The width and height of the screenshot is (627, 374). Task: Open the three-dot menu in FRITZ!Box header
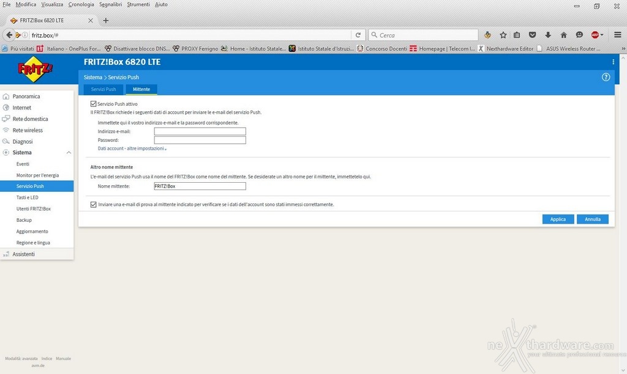[x=613, y=62]
